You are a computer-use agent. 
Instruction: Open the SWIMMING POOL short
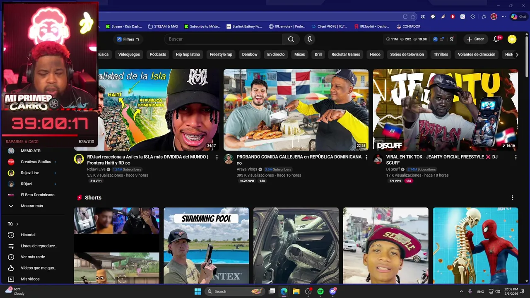pos(206,245)
